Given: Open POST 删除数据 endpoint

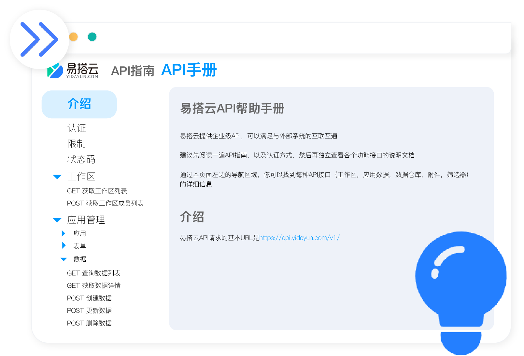Looking at the screenshot, I should (89, 323).
